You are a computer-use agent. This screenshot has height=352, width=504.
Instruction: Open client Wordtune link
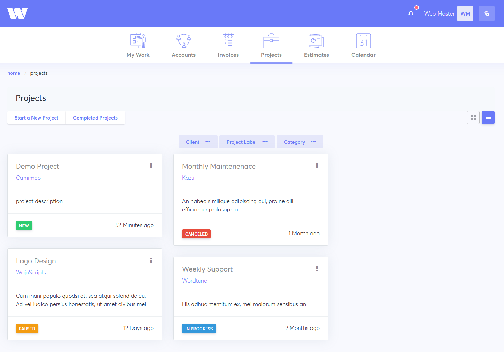pos(195,280)
